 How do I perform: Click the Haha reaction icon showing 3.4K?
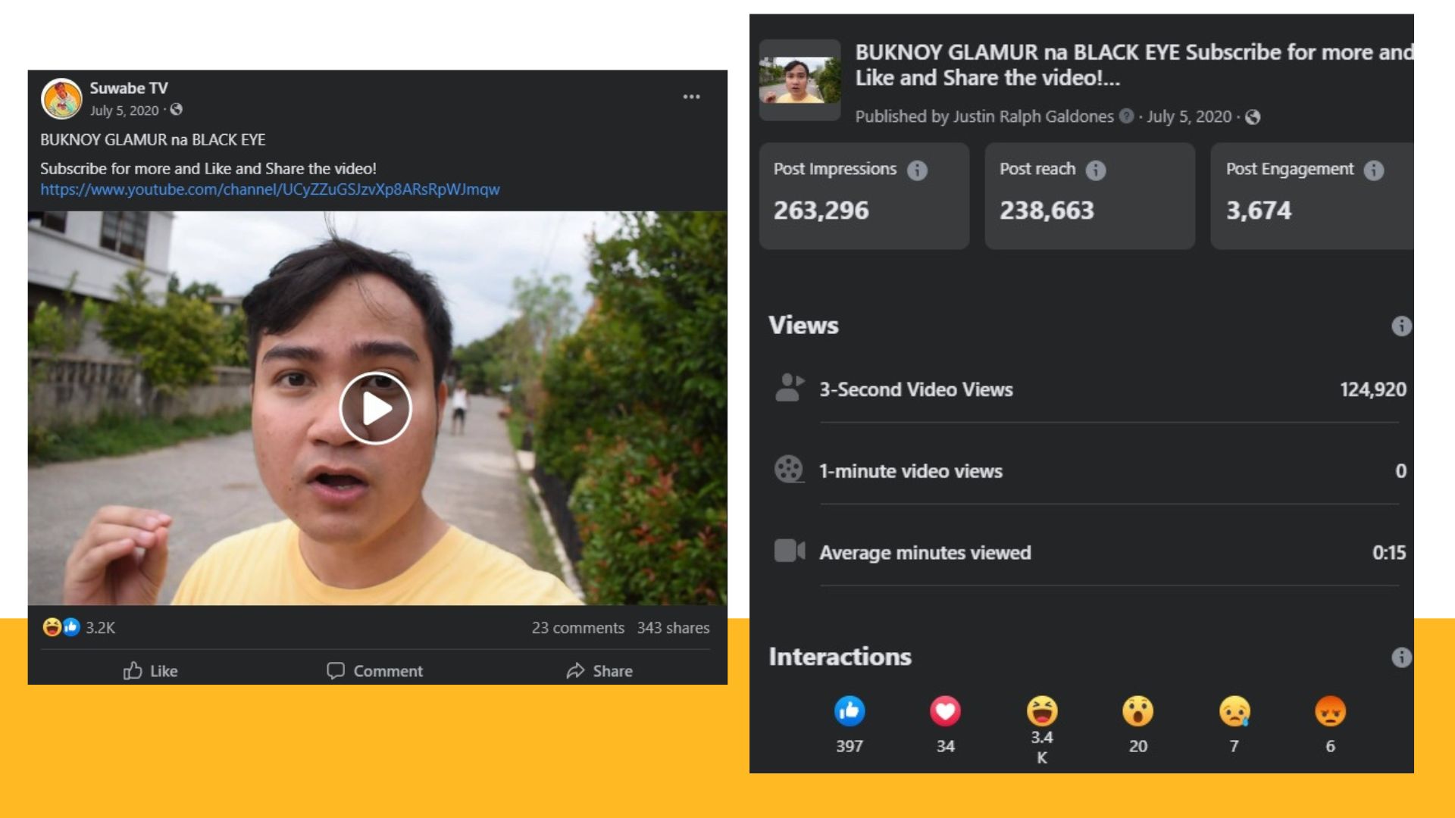(1042, 710)
